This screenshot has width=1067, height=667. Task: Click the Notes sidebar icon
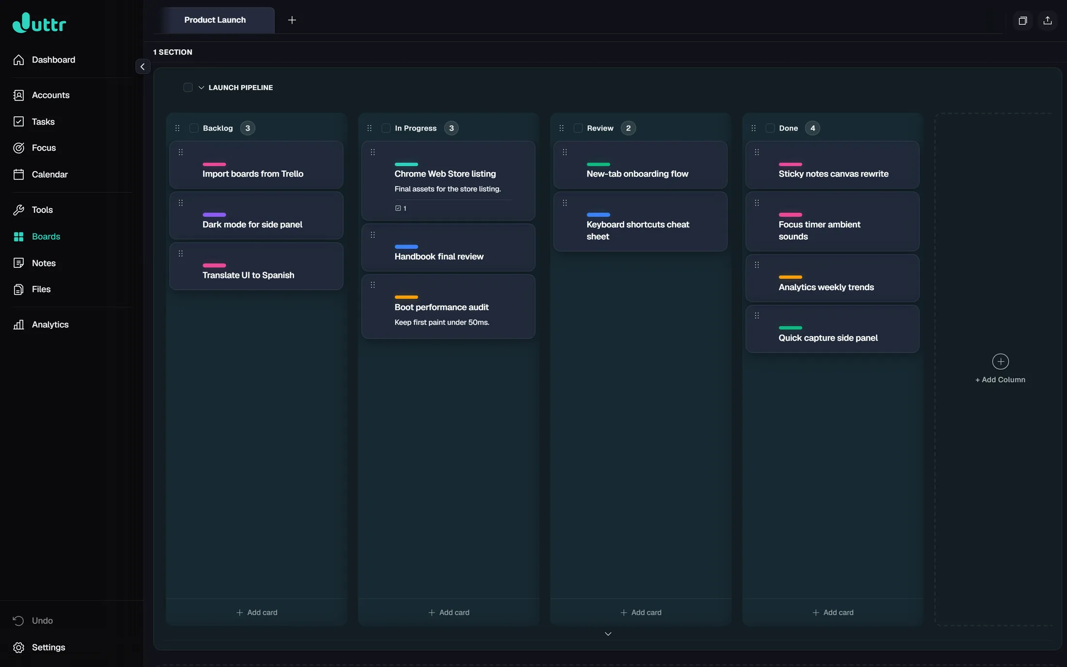[18, 263]
